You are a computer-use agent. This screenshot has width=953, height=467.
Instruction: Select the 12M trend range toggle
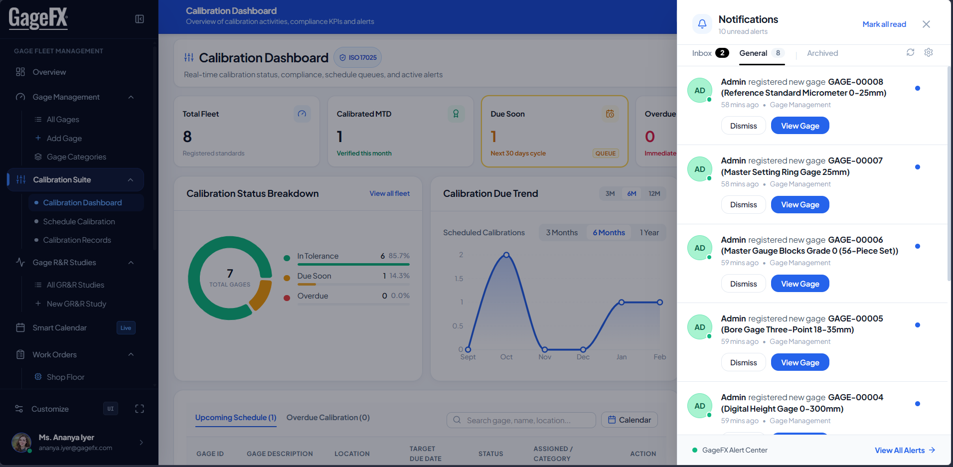pos(654,193)
